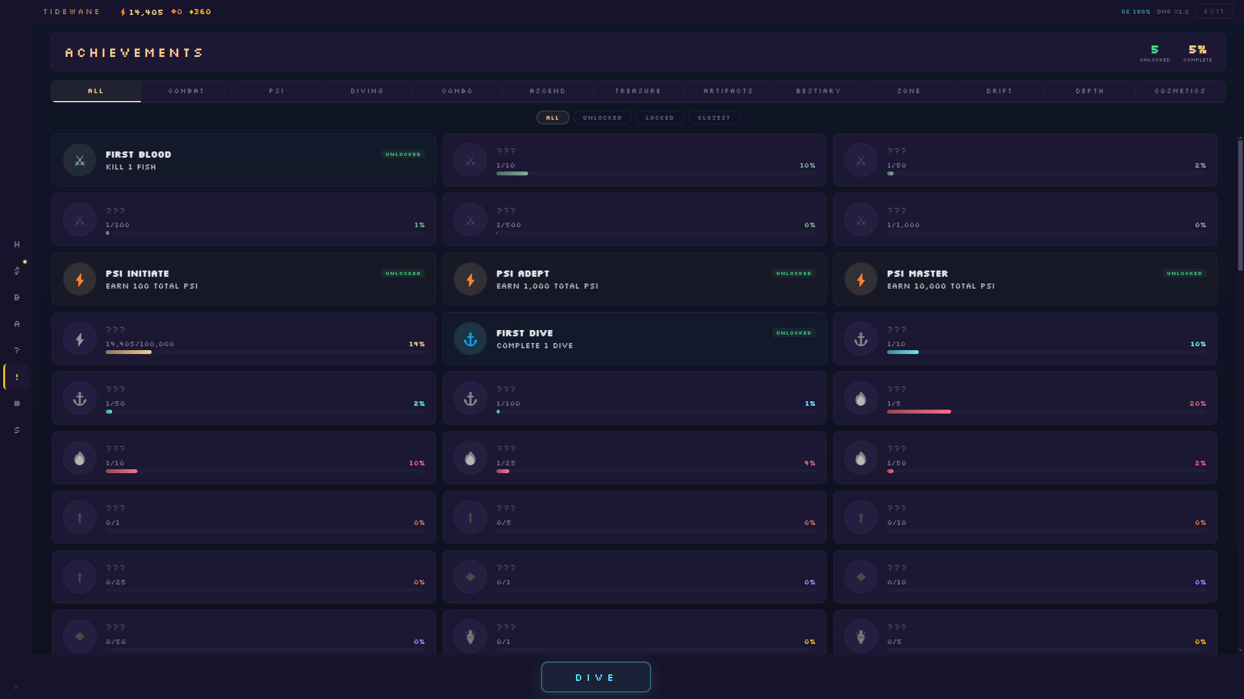Screen dimensions: 1244x699
Task: Select the hash symbol sidebar icon
Action: [17, 404]
